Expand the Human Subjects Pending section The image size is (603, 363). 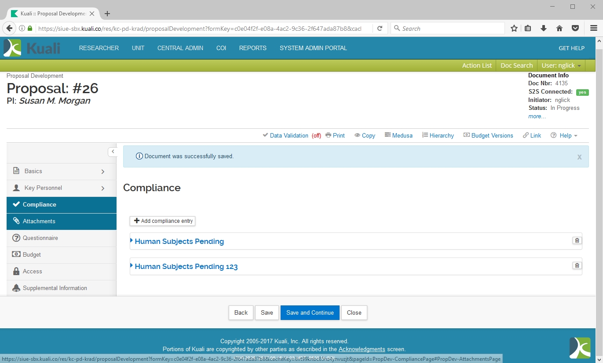click(179, 241)
